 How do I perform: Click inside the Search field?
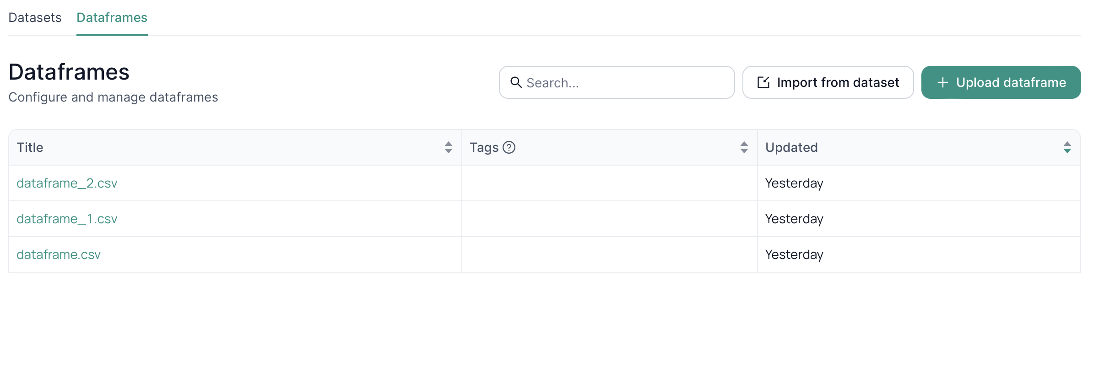617,82
